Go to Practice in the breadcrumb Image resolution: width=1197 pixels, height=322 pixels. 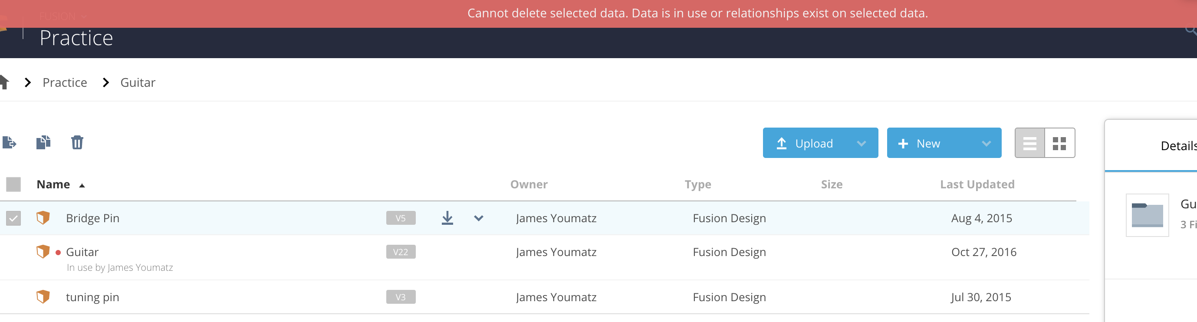pos(65,82)
